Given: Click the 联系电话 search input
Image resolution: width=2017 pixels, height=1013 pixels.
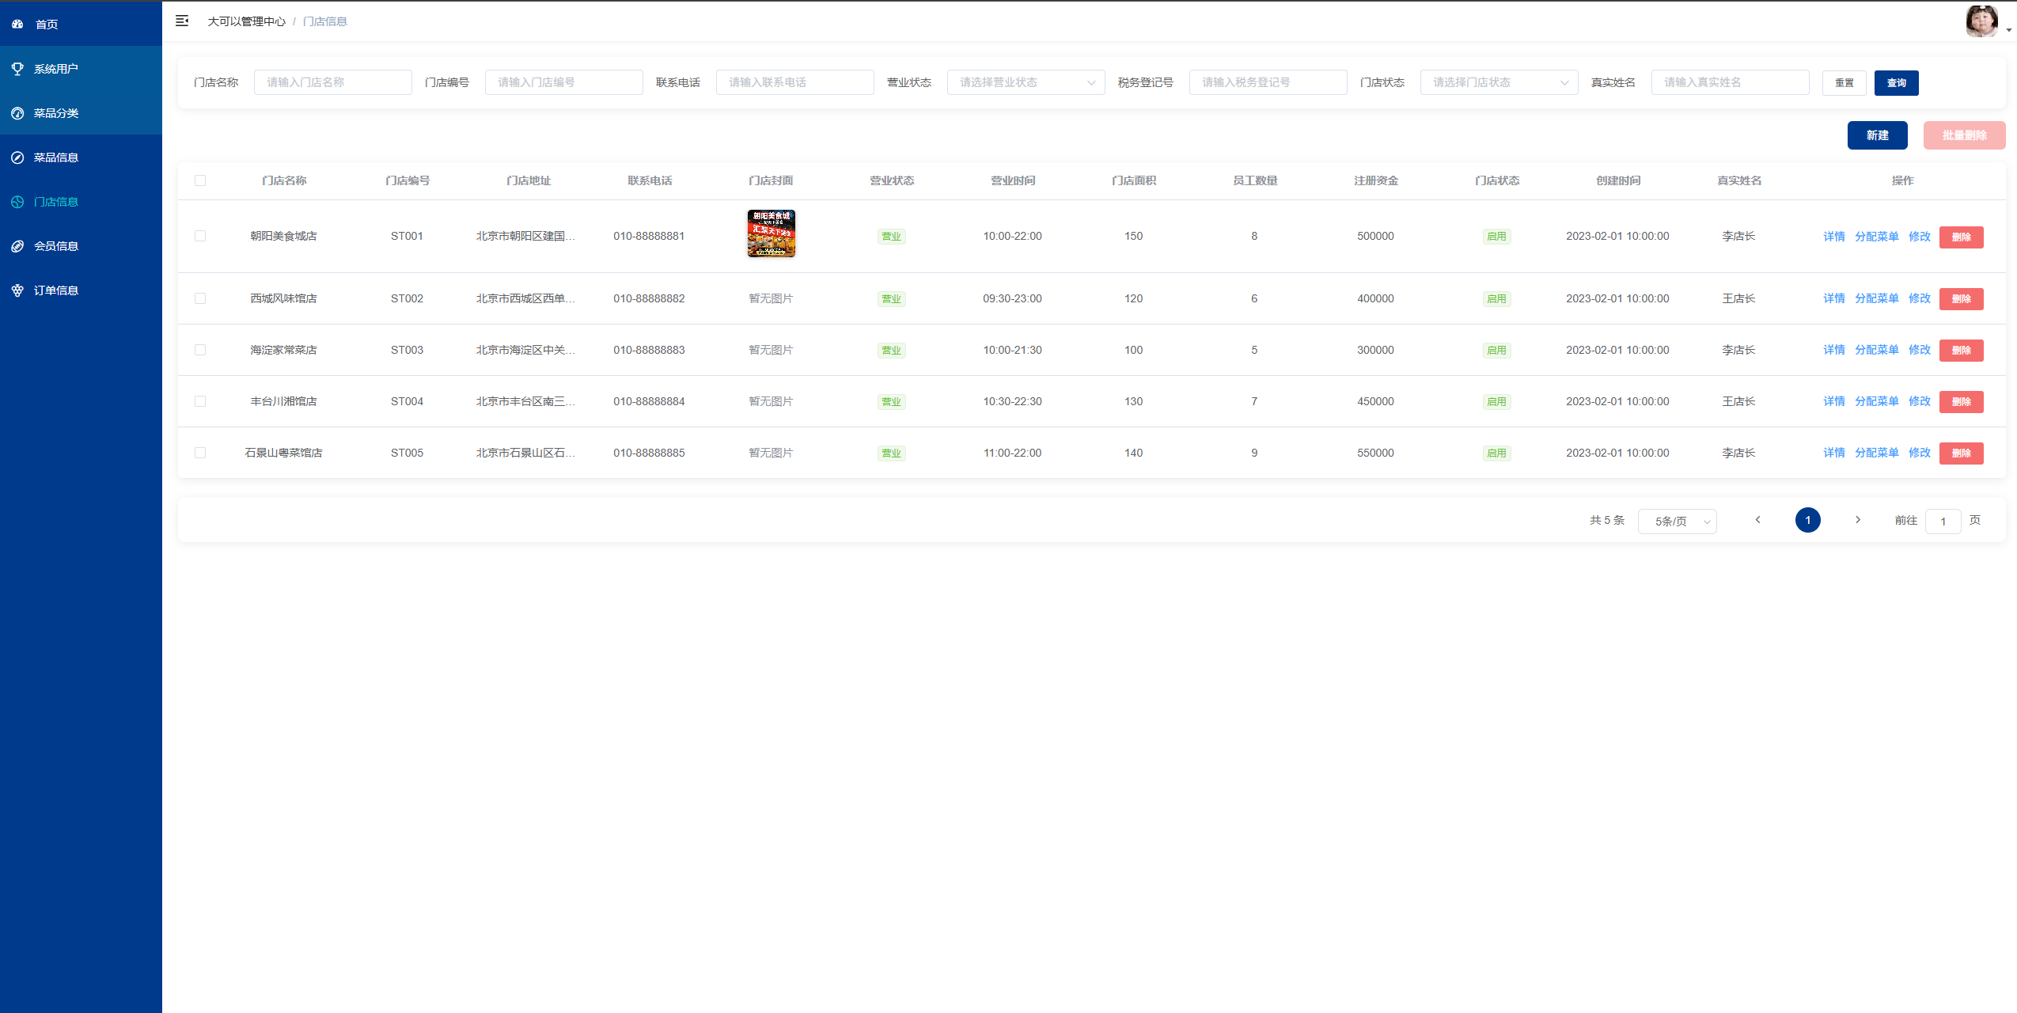Looking at the screenshot, I should (x=794, y=82).
